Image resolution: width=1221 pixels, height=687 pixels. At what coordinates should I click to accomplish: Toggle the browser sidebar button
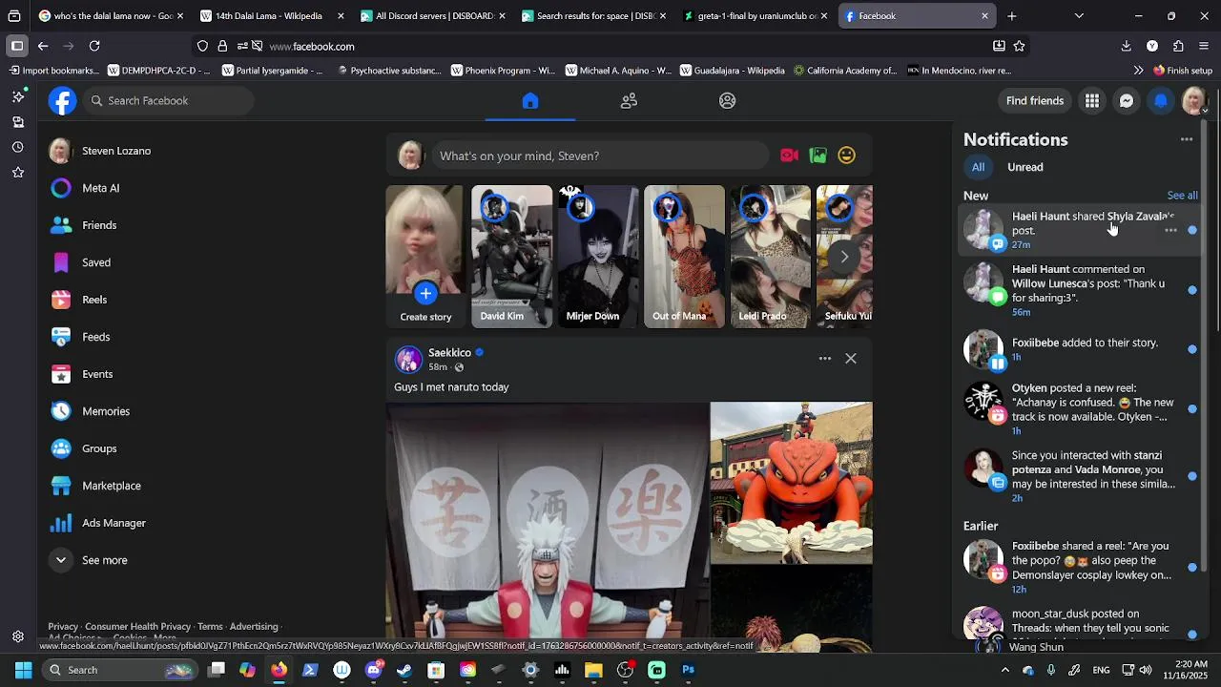tap(17, 46)
